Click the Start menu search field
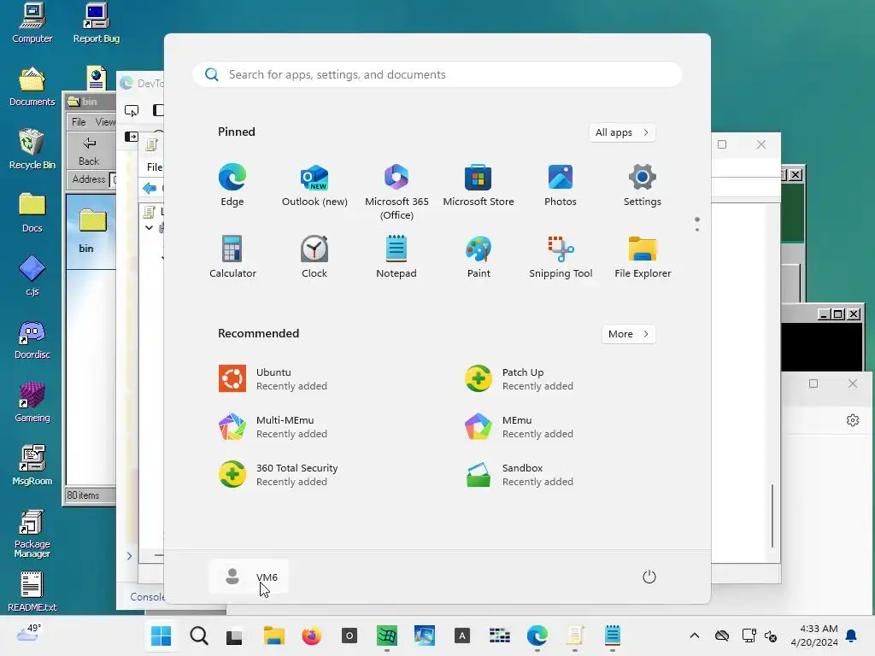This screenshot has height=656, width=875. click(437, 75)
